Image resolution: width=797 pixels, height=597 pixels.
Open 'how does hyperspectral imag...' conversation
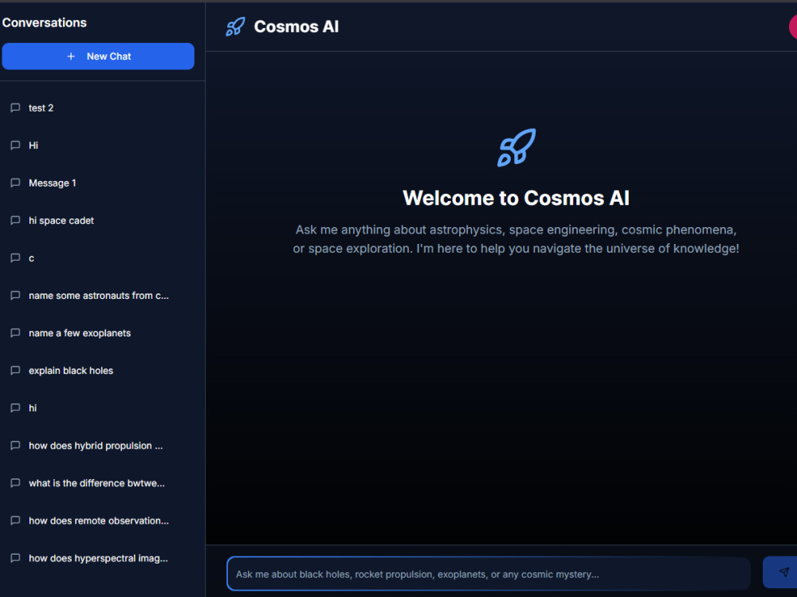[98, 559]
